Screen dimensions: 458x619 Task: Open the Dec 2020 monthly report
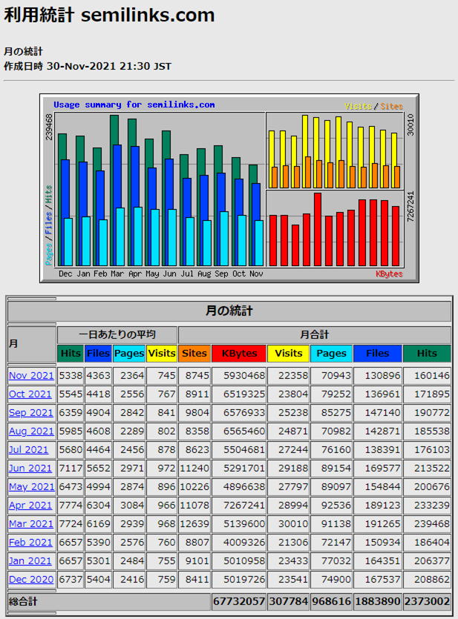tap(30, 580)
